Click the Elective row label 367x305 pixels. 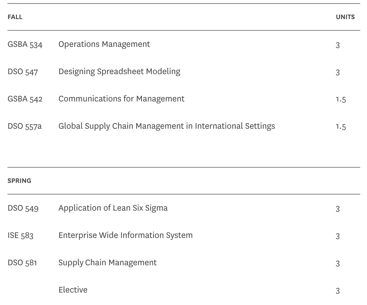[x=73, y=290]
